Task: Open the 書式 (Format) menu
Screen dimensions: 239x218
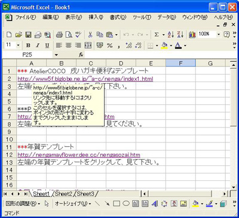Action: tap(118, 17)
